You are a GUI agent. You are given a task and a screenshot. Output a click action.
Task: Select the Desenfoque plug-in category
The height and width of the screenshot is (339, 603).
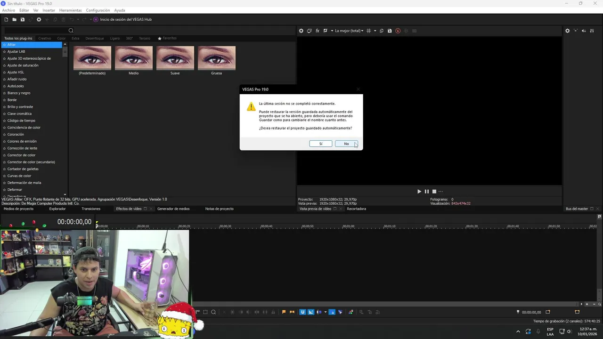click(95, 38)
